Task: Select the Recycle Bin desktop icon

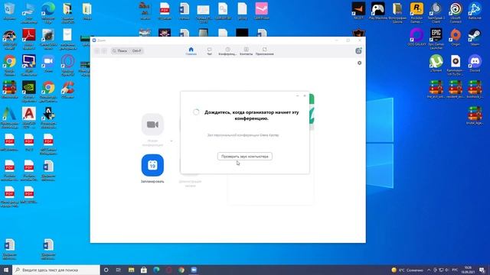Action: tap(9, 11)
